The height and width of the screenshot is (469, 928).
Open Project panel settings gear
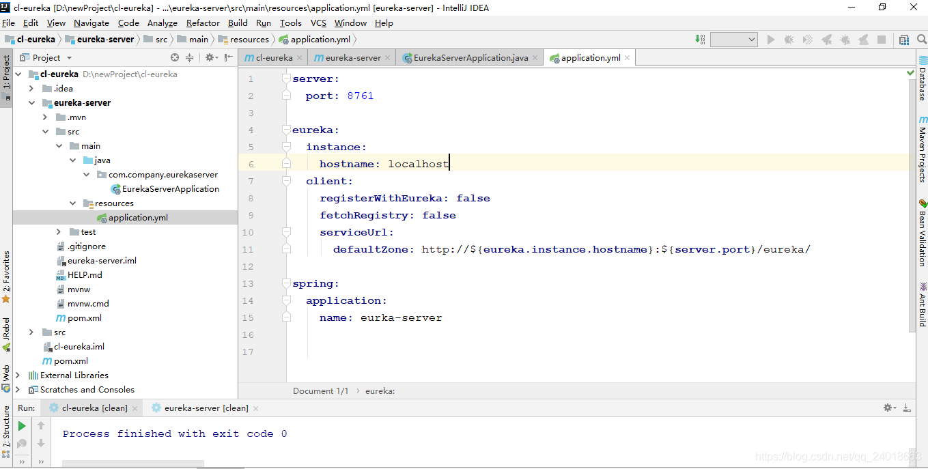point(211,57)
